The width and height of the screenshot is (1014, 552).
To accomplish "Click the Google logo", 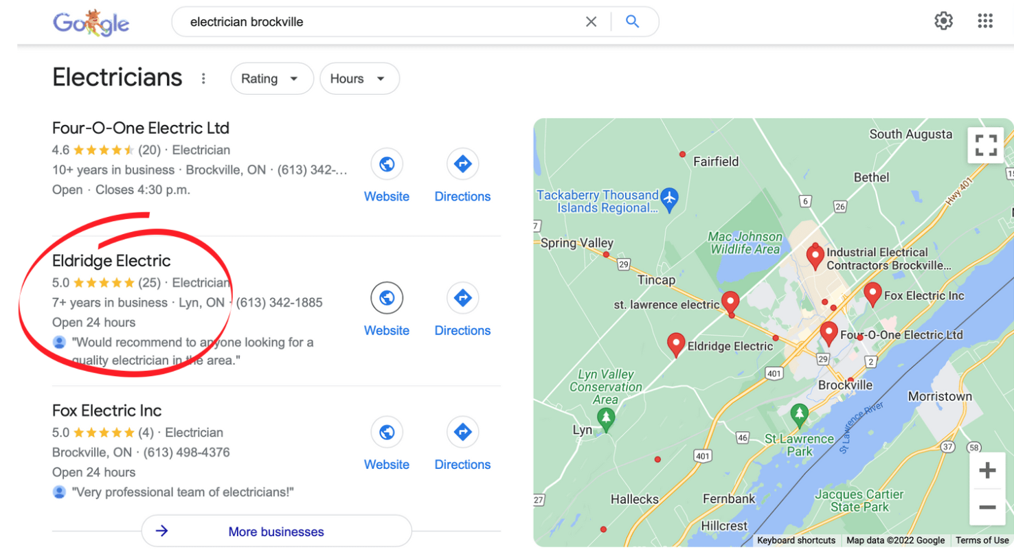I will pos(91,23).
